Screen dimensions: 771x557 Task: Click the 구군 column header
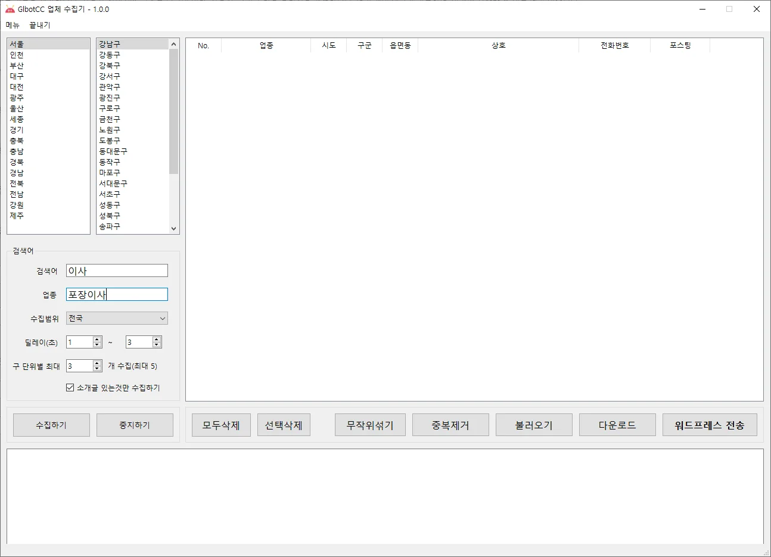365,46
